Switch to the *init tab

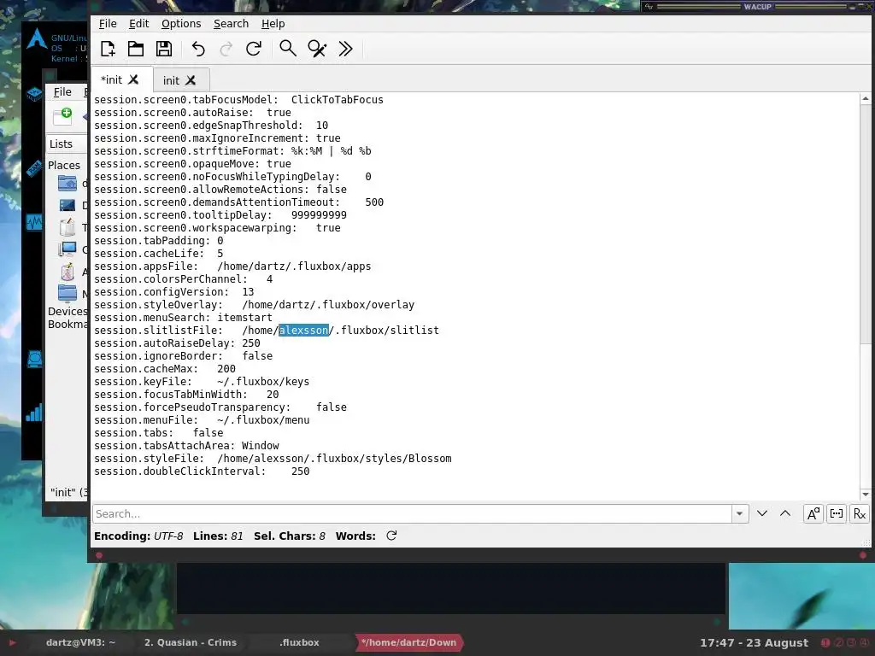[112, 79]
